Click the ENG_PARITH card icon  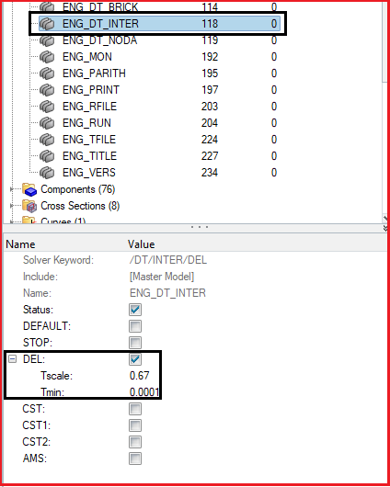(x=47, y=74)
